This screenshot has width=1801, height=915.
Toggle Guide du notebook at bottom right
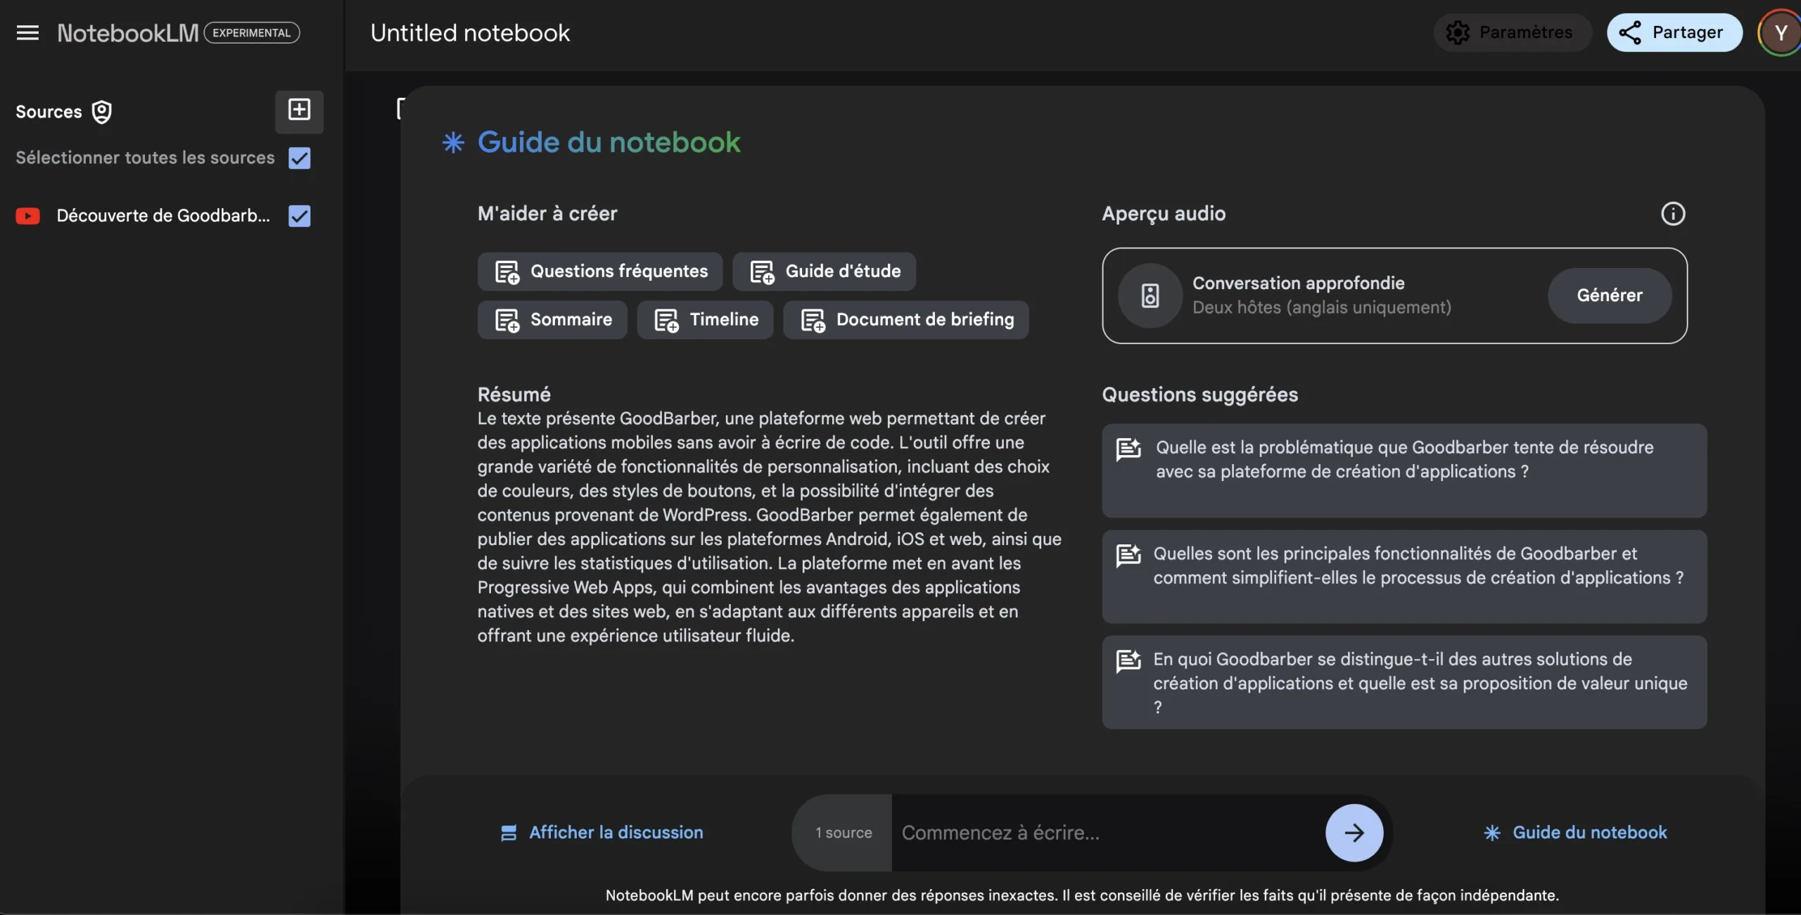pyautogui.click(x=1574, y=833)
